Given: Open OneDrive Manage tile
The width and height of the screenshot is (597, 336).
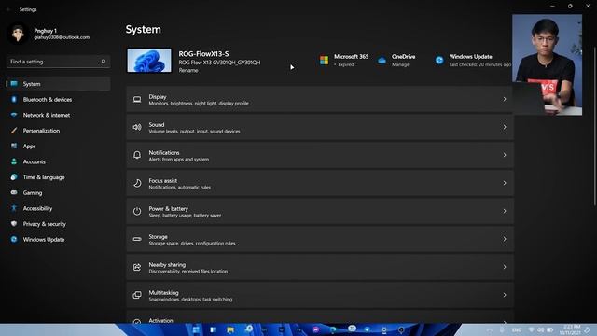Looking at the screenshot, I should 396,60.
